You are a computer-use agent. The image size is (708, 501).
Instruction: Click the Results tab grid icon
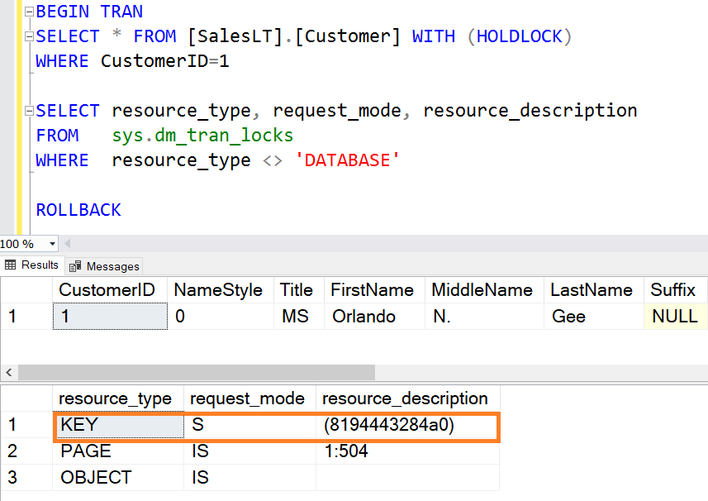11,265
